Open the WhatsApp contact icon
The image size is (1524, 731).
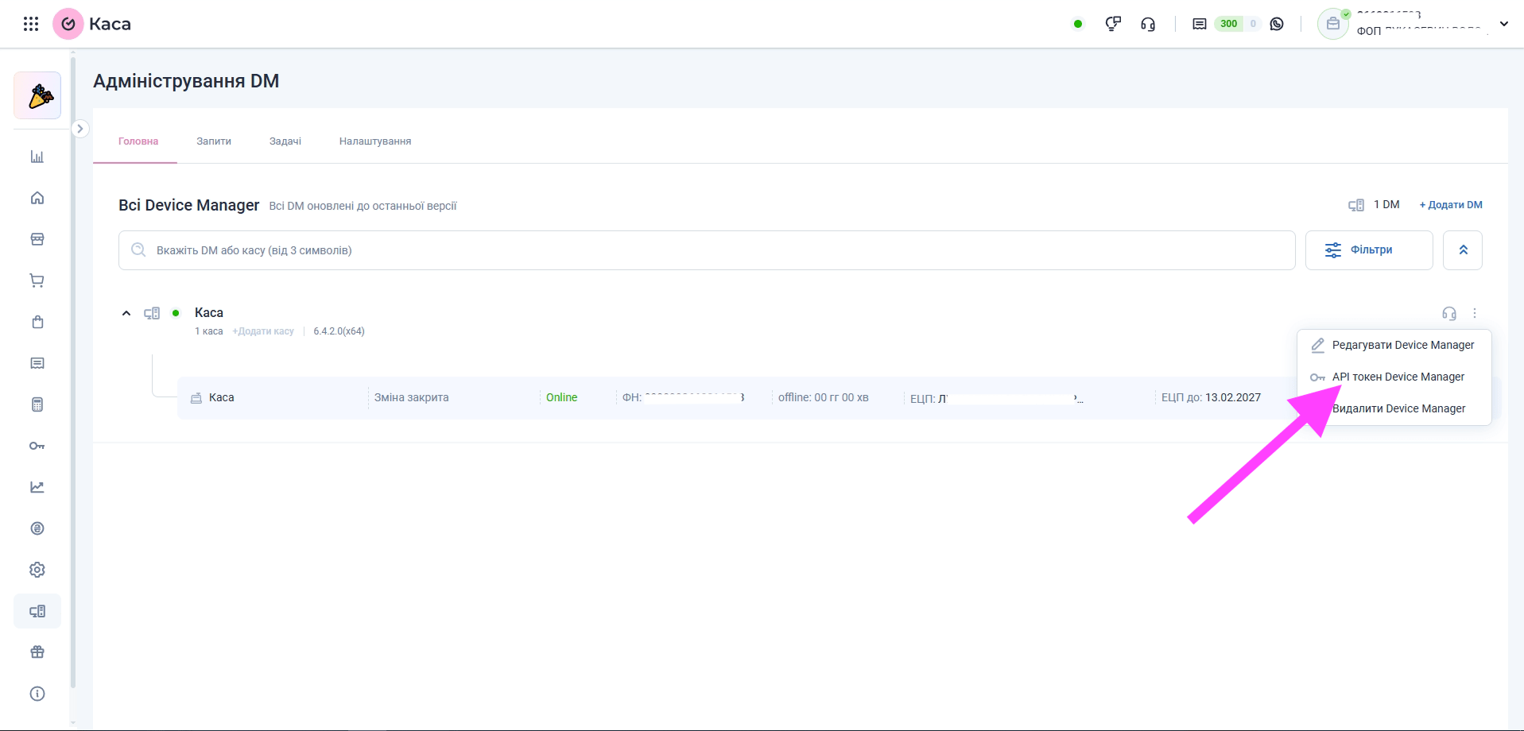pos(1277,24)
